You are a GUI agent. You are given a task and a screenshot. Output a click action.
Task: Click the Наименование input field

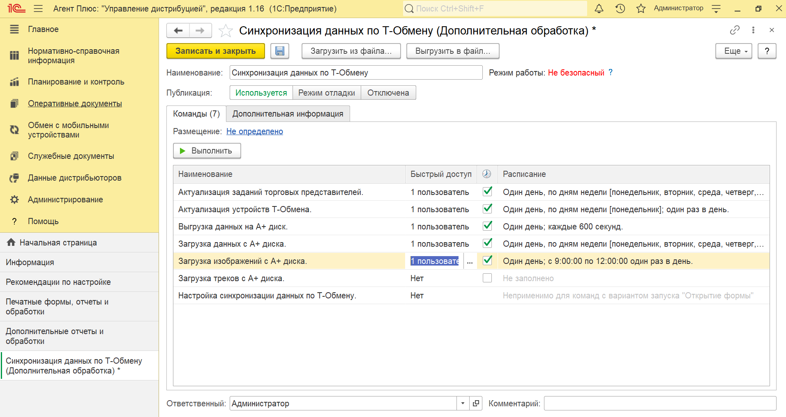pos(356,73)
